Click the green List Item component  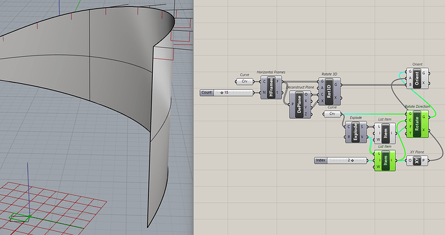(385, 160)
